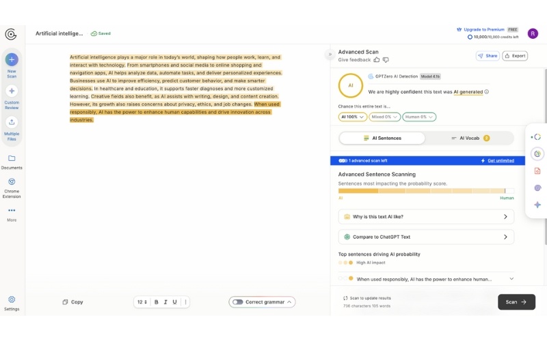Click the sentence probability bar's darkest AI segment

click(358, 191)
